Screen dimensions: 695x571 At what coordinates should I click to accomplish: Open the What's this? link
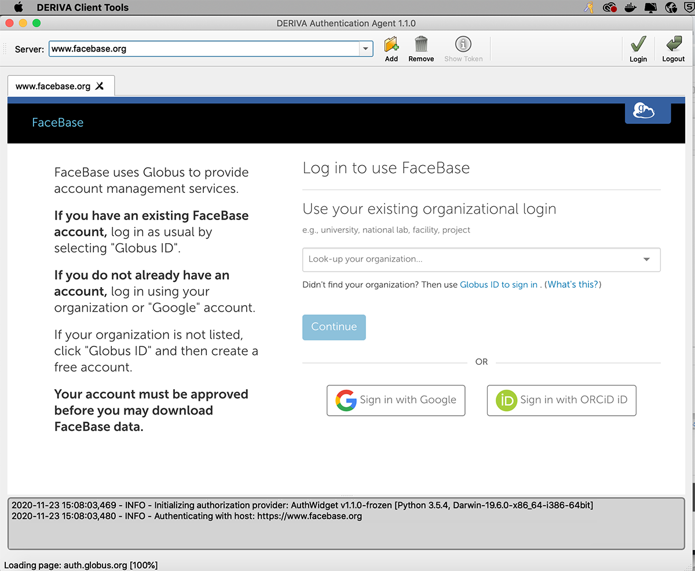click(x=573, y=285)
